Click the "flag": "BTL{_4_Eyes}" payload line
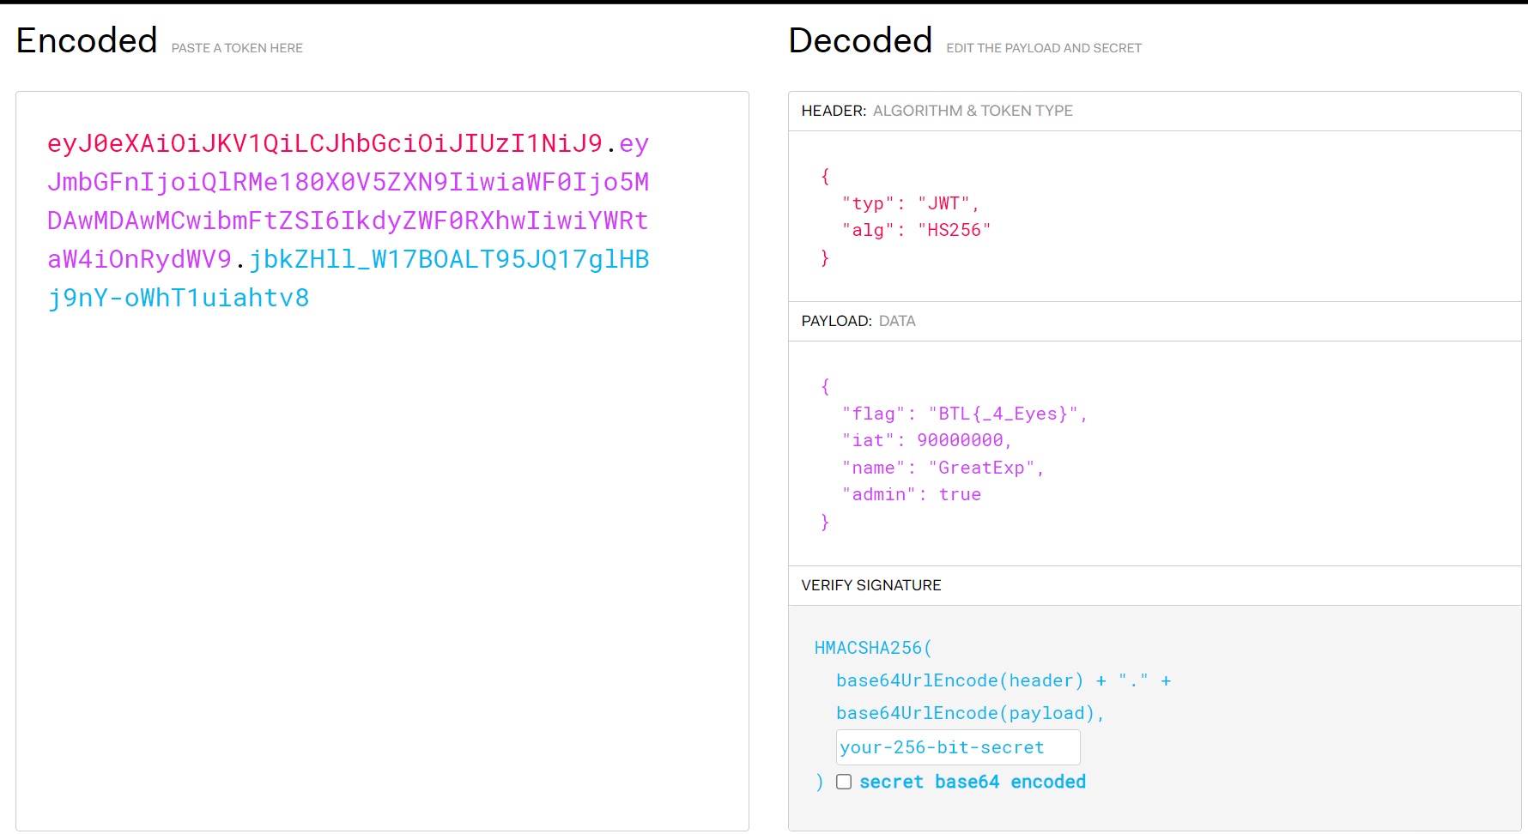 (965, 414)
